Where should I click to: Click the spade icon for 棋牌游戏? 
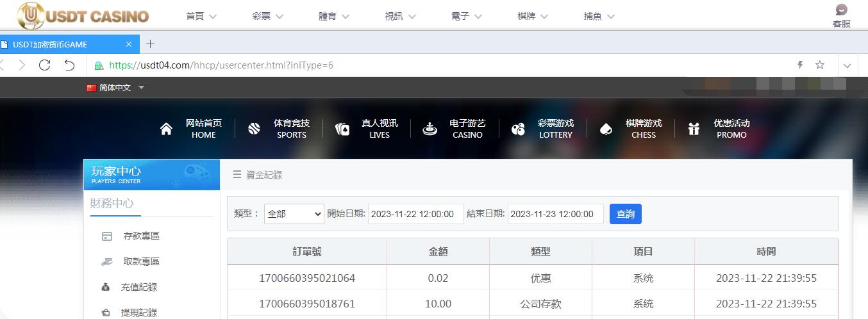pyautogui.click(x=606, y=129)
